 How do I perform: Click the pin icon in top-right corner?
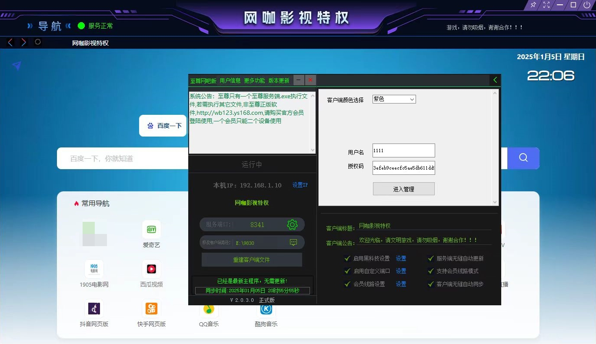[x=533, y=5]
